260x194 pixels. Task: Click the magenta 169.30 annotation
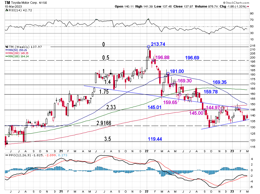(x=185, y=81)
